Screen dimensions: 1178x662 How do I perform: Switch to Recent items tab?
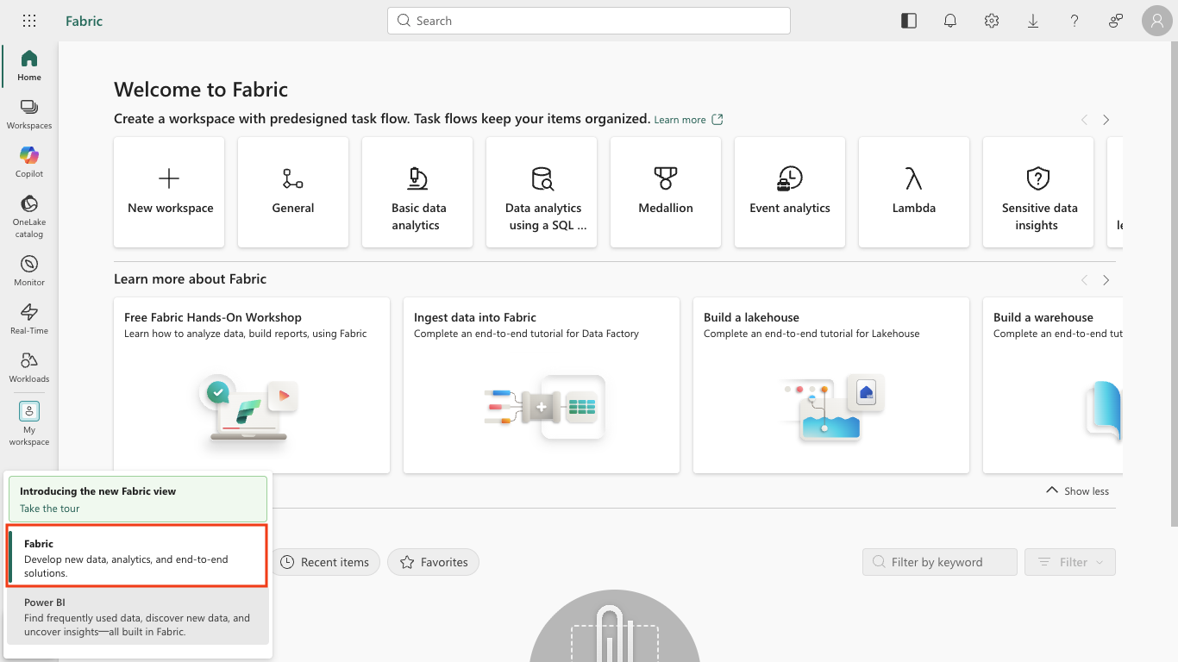coord(325,562)
